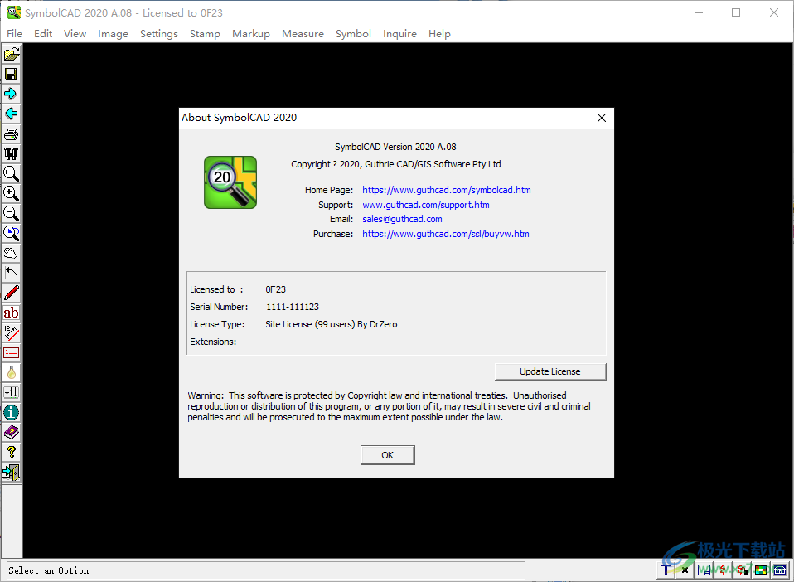The width and height of the screenshot is (794, 582).
Task: Open the Help menu
Action: pyautogui.click(x=439, y=34)
